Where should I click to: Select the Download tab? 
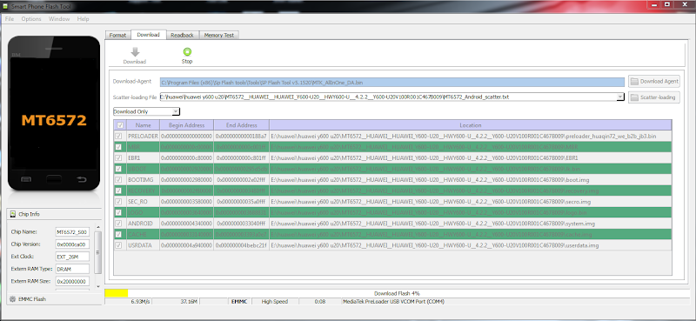(148, 35)
